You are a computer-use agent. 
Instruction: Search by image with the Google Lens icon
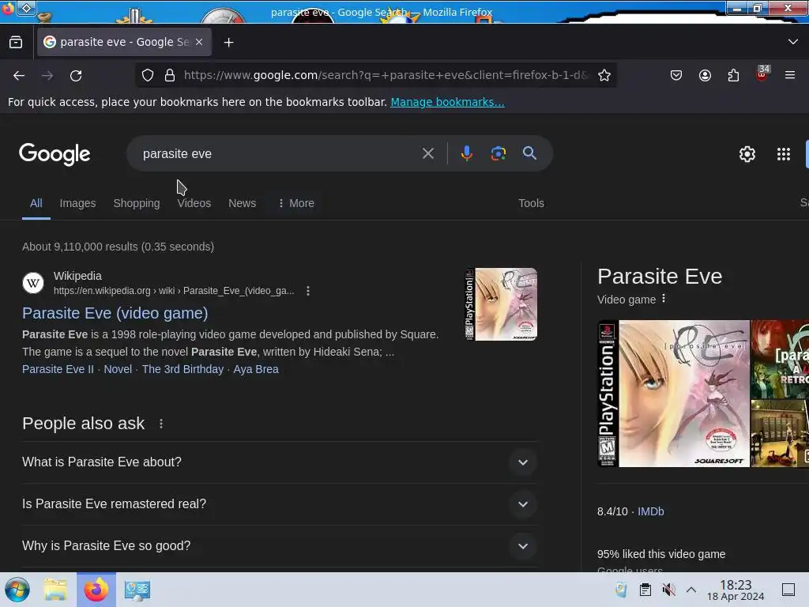tap(498, 153)
